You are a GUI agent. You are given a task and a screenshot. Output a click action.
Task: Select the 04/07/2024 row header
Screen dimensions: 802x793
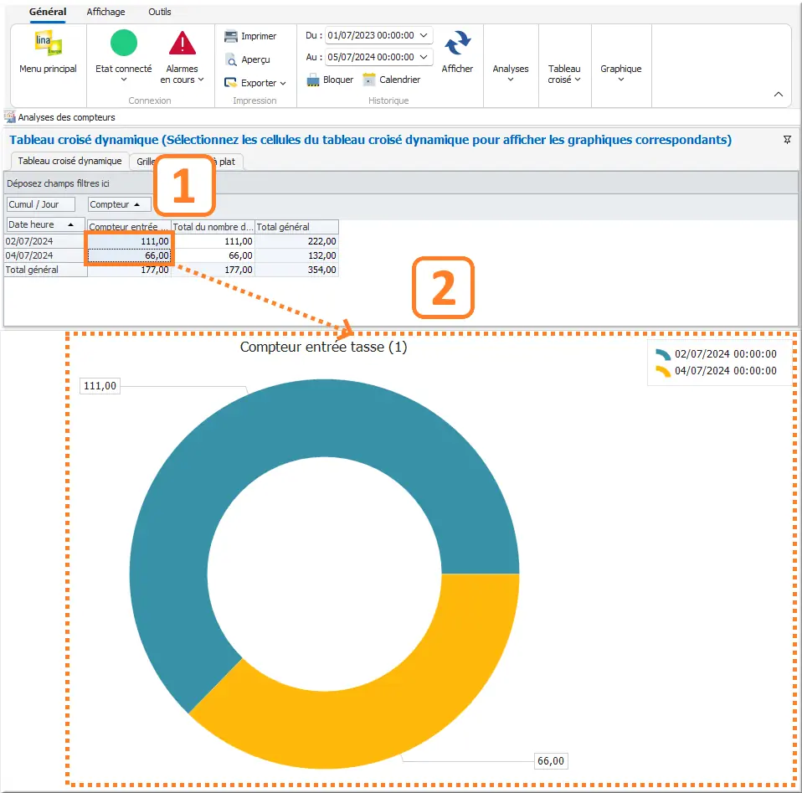click(45, 255)
